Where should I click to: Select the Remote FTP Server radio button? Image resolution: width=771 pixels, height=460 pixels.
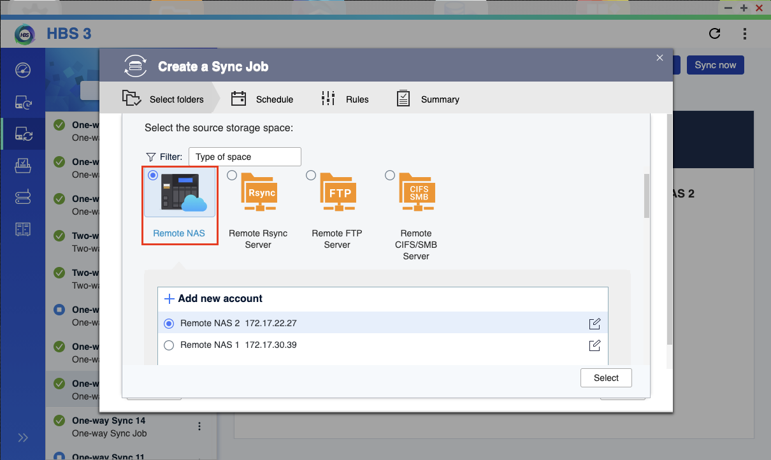click(x=311, y=175)
